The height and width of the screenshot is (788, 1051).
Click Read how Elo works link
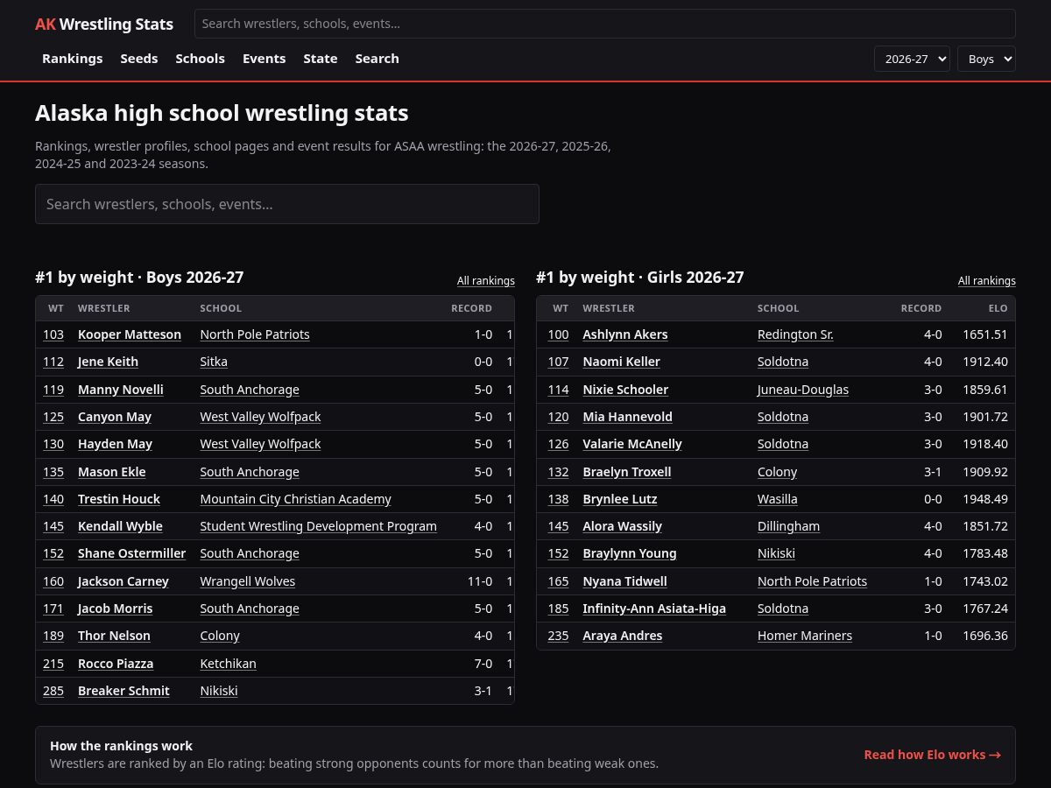[932, 755]
